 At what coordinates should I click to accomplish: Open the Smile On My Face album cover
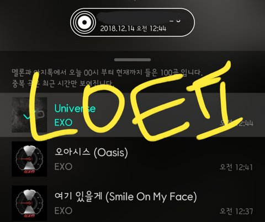click(x=29, y=203)
